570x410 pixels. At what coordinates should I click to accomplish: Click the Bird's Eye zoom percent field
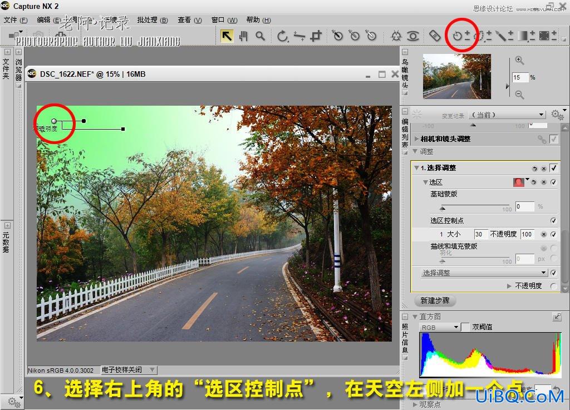(520, 77)
